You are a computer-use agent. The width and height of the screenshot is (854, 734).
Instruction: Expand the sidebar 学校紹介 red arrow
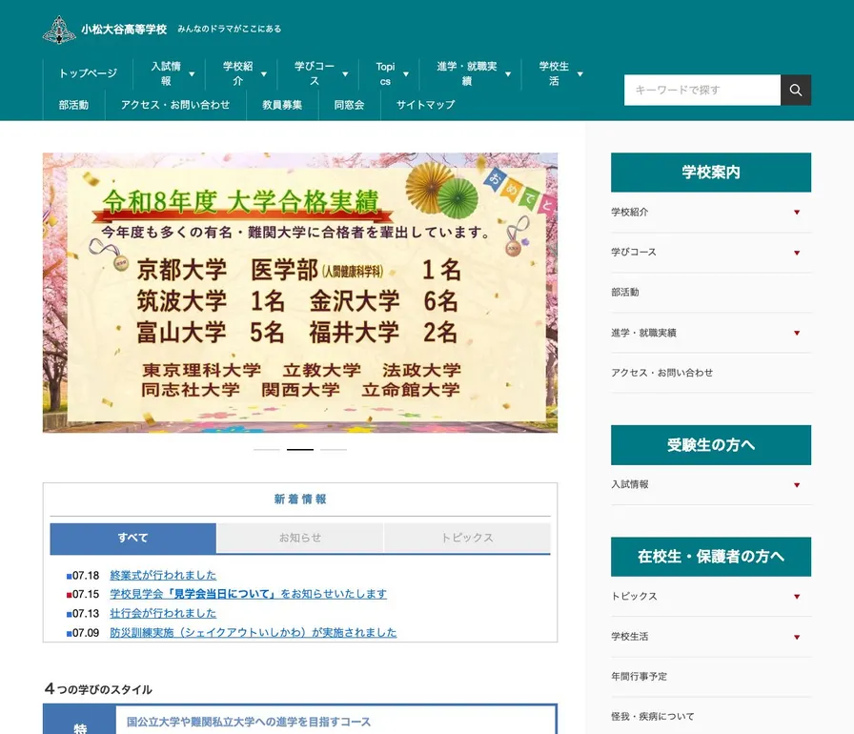[x=797, y=213]
